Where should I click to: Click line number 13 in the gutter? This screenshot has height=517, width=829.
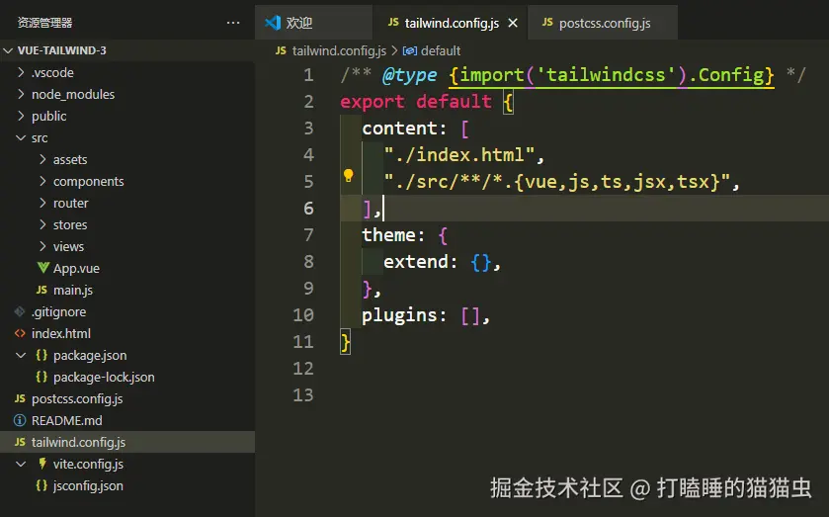pos(303,394)
